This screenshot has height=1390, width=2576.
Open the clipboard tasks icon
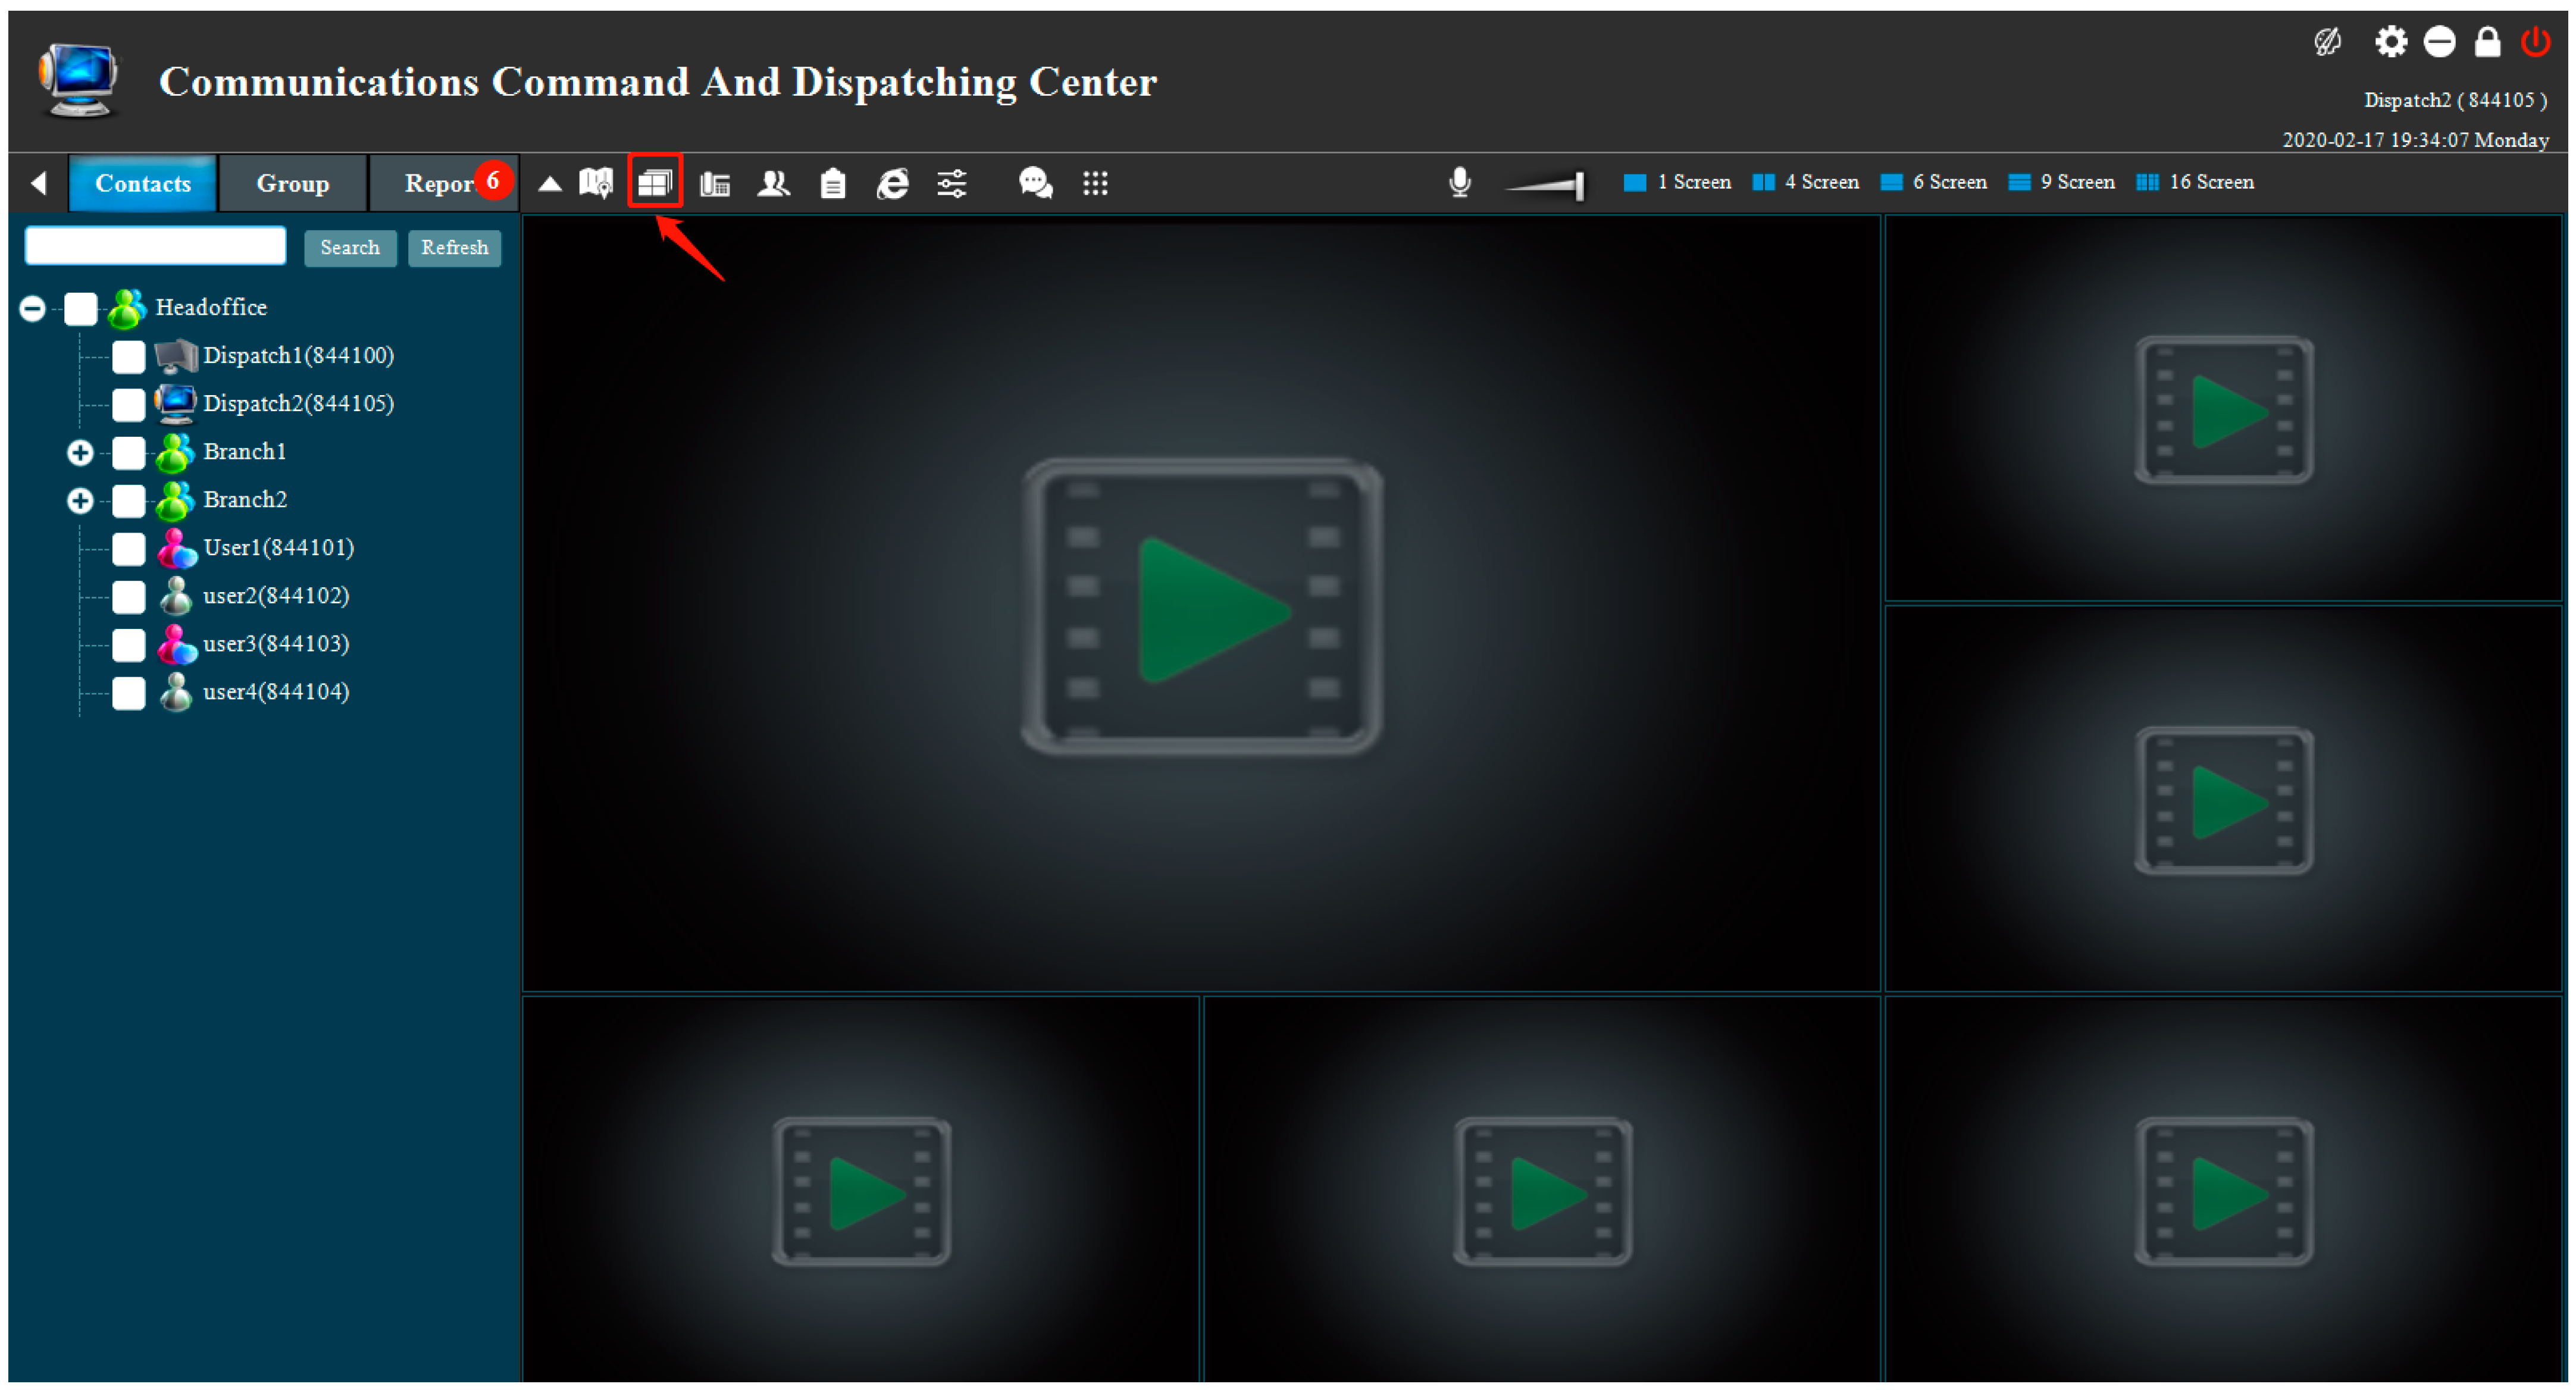click(x=833, y=184)
